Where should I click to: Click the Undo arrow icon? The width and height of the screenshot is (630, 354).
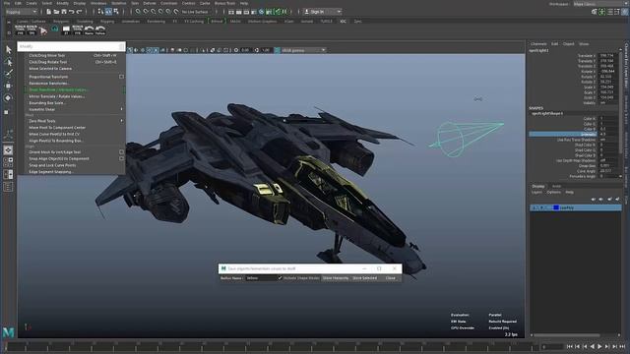point(71,12)
